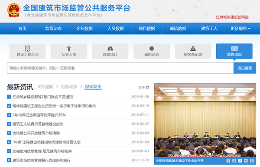Switch to the 媒体聚焦 tab
This screenshot has width=260, height=167.
93,87
